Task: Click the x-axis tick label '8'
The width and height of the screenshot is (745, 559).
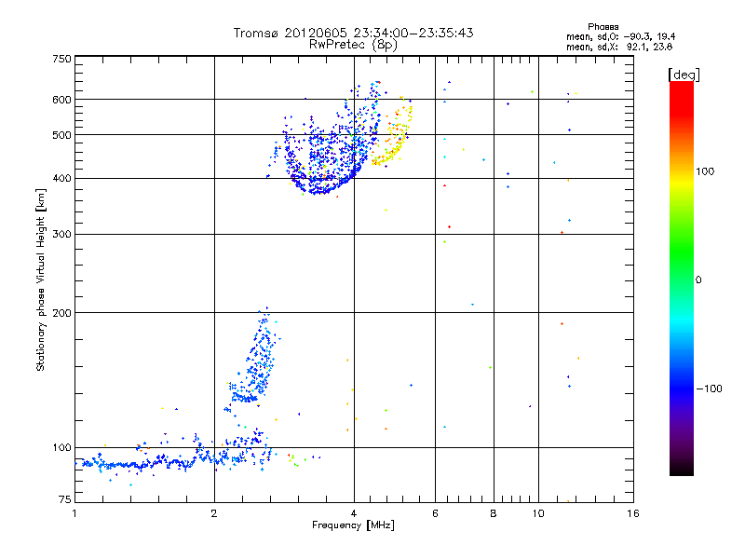Action: click(x=494, y=513)
